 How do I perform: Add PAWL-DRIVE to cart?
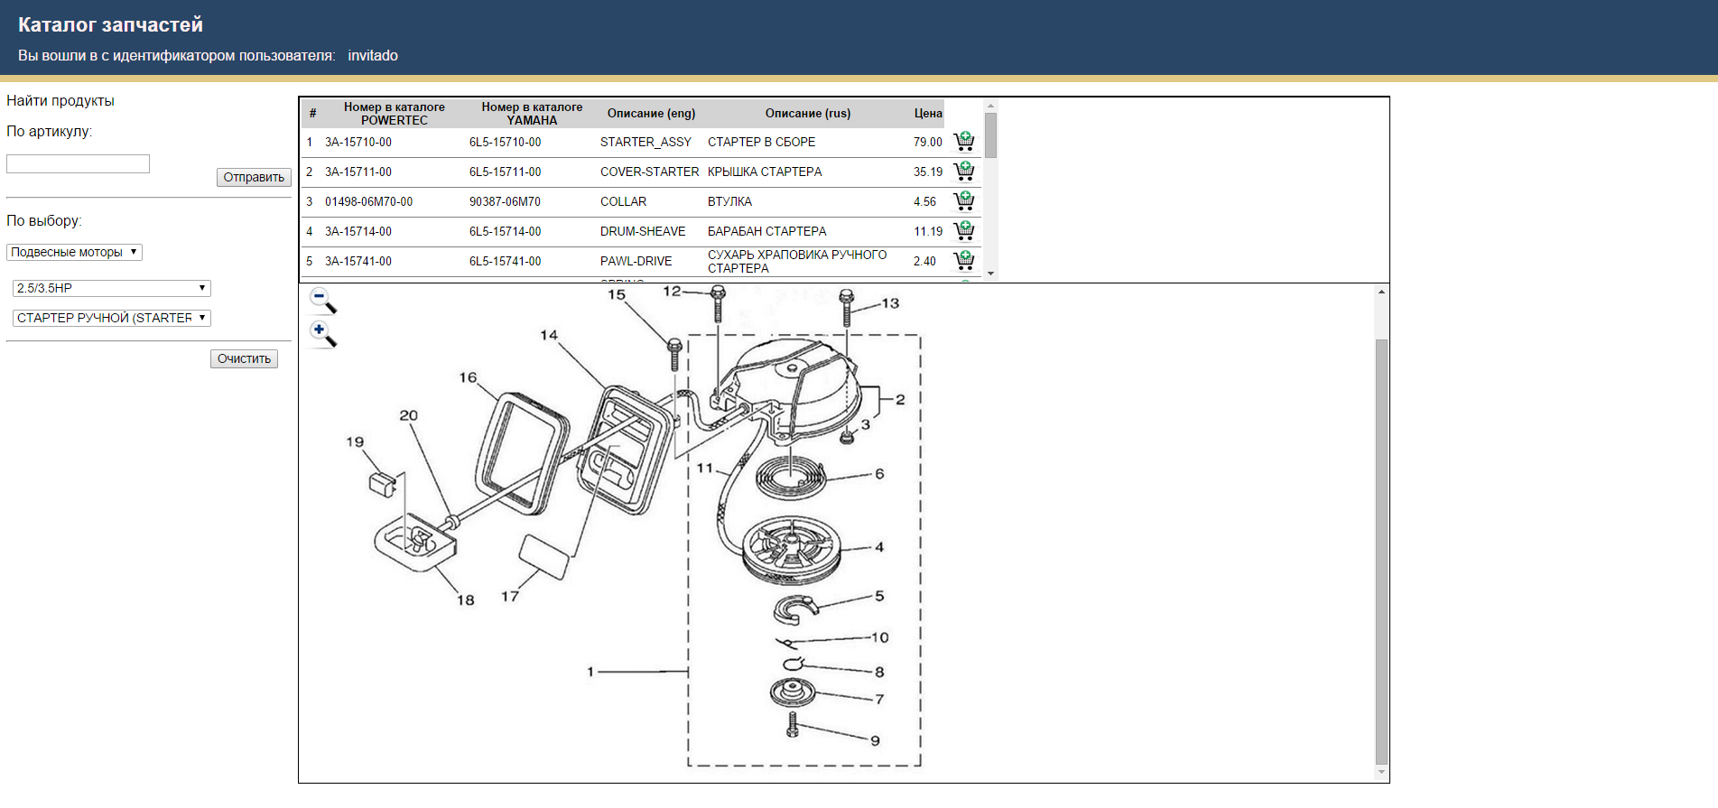[964, 260]
